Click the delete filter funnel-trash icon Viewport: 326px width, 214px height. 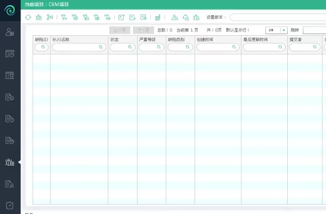[97, 17]
